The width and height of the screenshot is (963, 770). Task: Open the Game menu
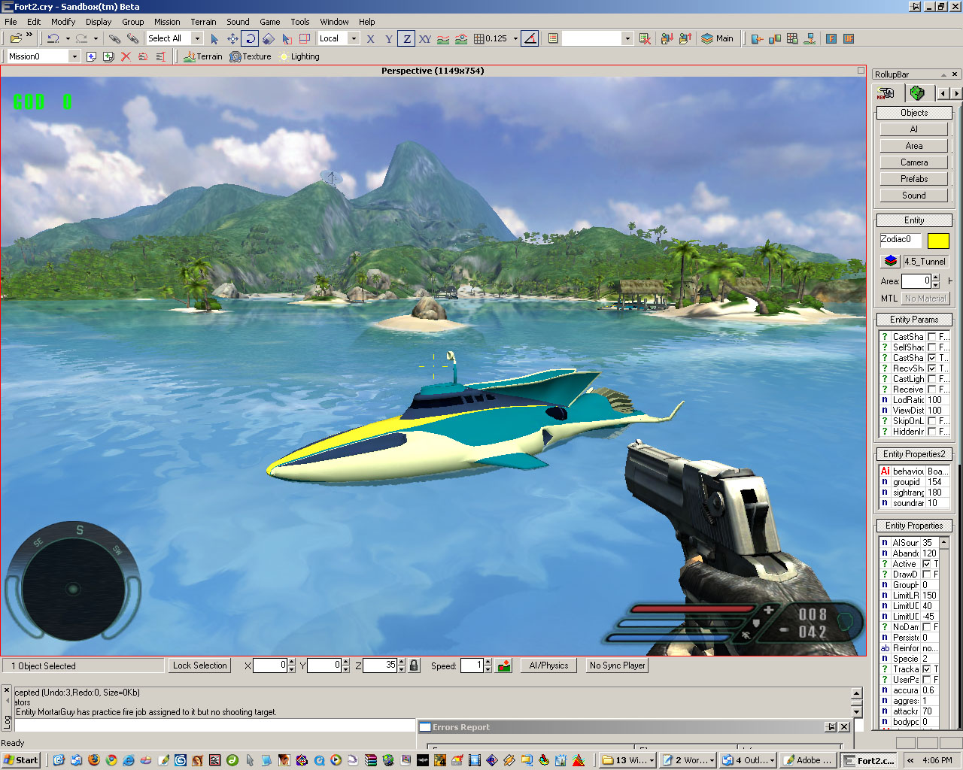(270, 22)
